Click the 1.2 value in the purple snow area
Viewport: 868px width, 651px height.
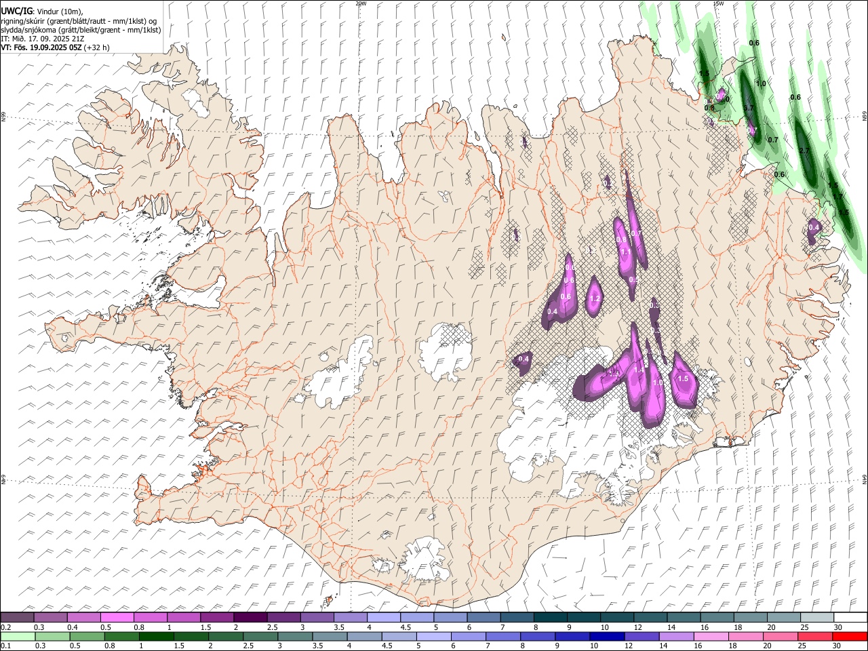tap(595, 299)
